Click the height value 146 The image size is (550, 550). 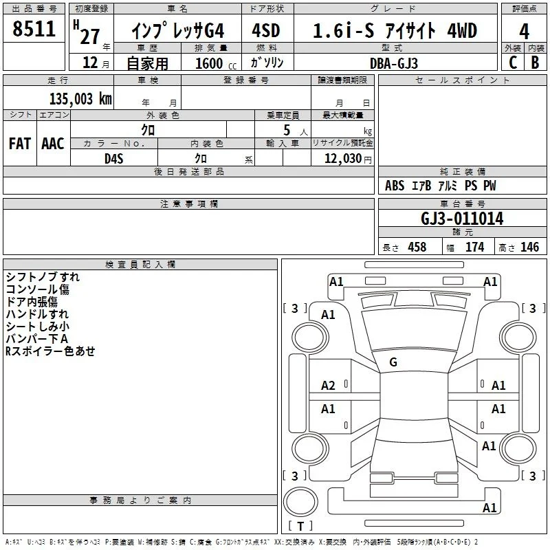pos(529,247)
